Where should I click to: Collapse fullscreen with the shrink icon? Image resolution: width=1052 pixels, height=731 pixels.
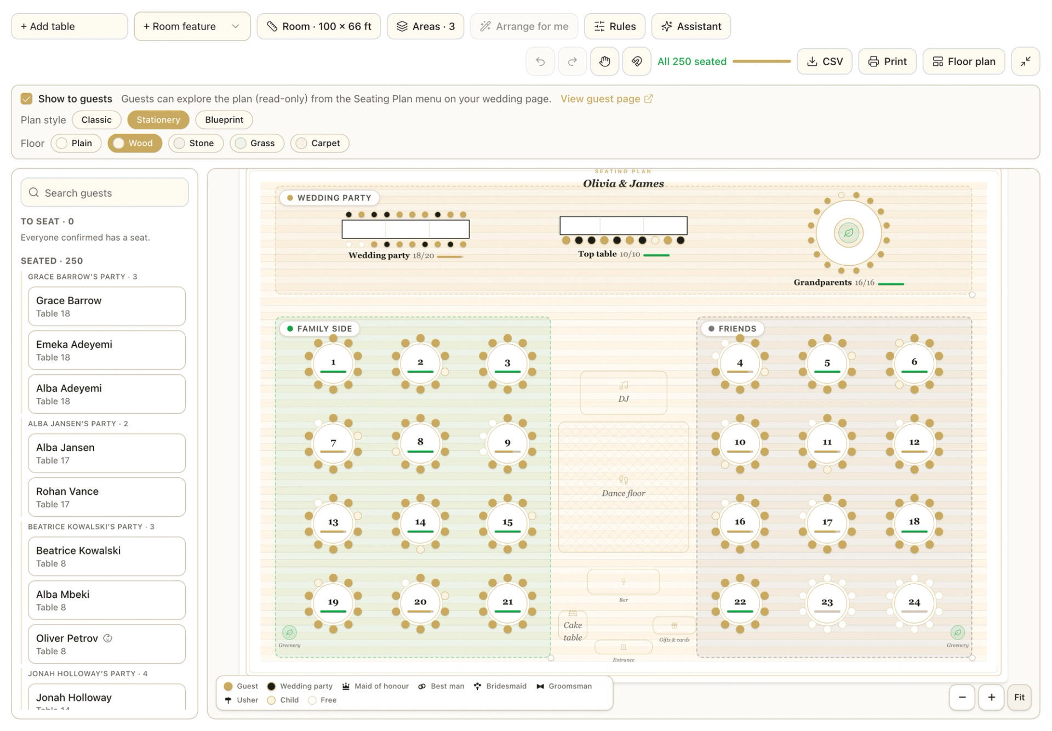(x=1025, y=61)
